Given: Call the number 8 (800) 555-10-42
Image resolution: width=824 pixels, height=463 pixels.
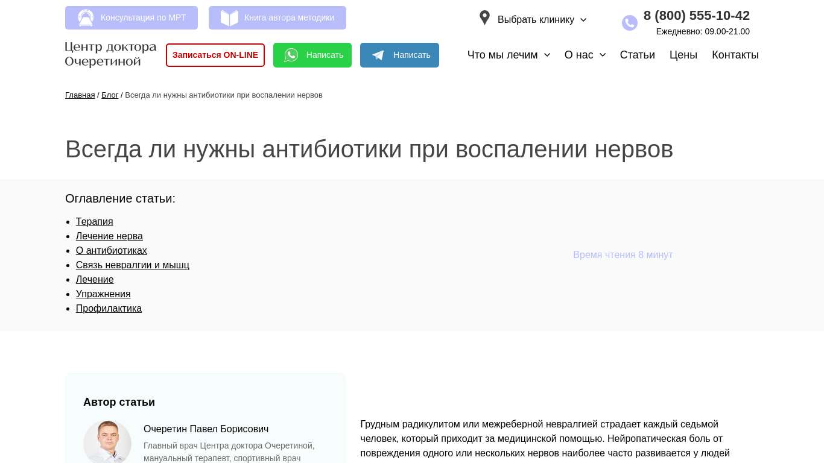Looking at the screenshot, I should 696,16.
